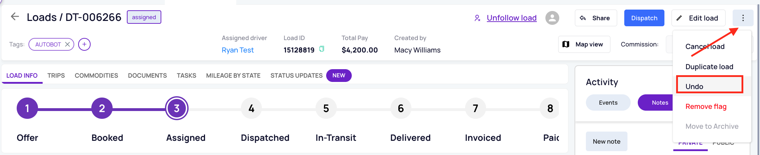The width and height of the screenshot is (760, 155).
Task: Open the three-dot more options menu
Action: pyautogui.click(x=743, y=18)
